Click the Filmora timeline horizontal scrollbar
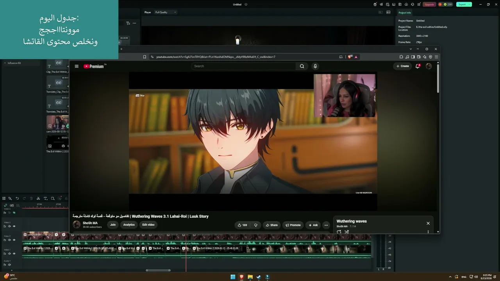Screen dimensions: 500x281 point(158,270)
